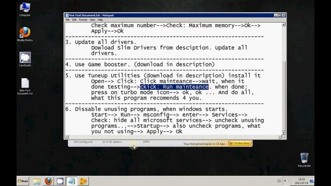Screen dimensions: 331x186
Task: Click 'Not configured' in TuneUp window
Action: (83, 142)
